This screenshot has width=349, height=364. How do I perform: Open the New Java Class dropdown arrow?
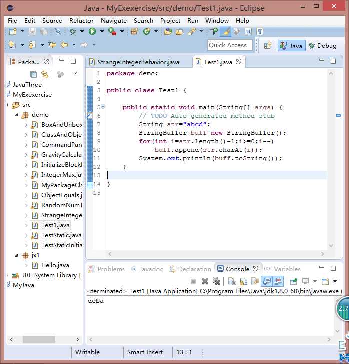(156, 31)
